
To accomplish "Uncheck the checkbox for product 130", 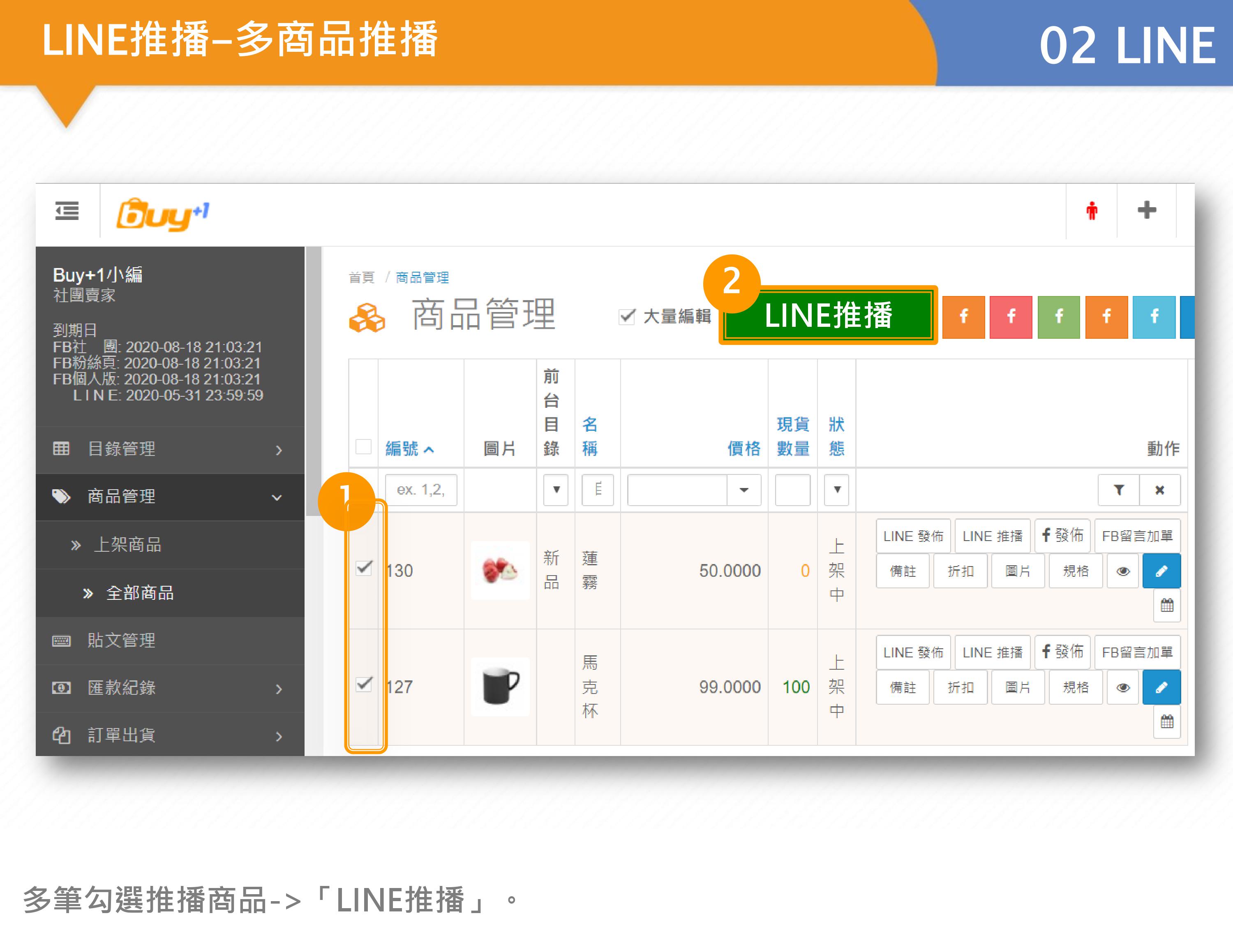I will (x=364, y=568).
